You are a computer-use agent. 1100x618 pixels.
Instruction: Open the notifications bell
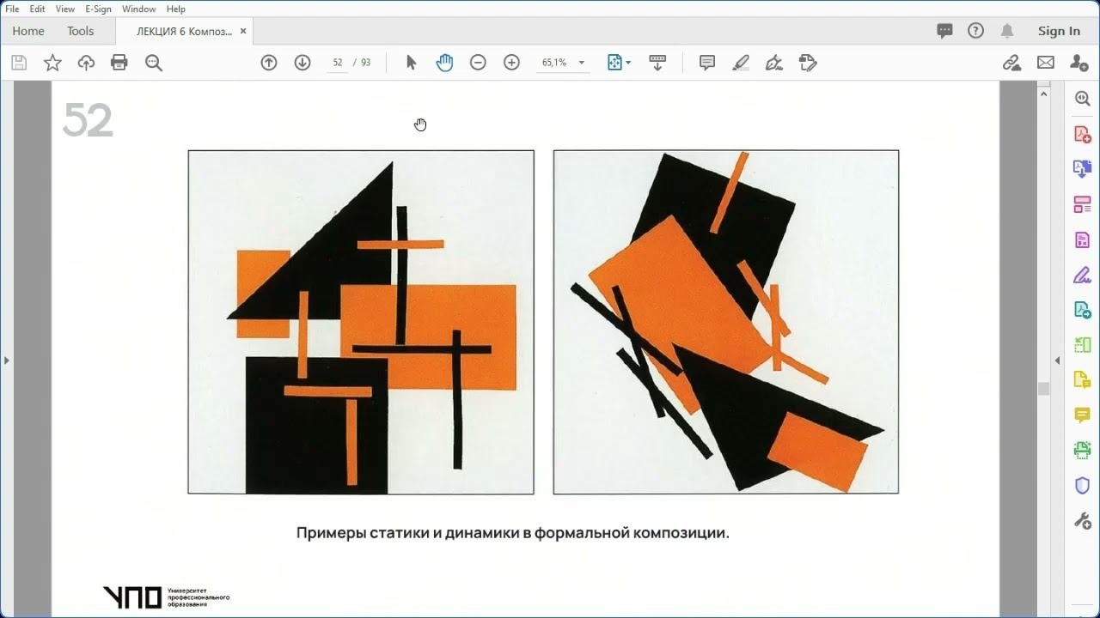[1006, 31]
